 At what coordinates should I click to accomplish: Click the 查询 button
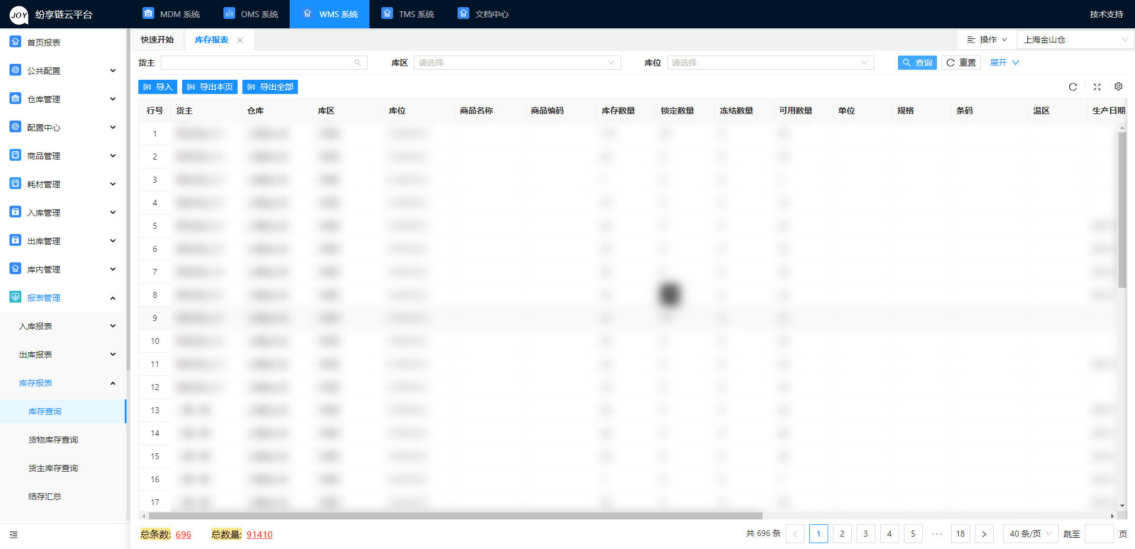pyautogui.click(x=917, y=63)
